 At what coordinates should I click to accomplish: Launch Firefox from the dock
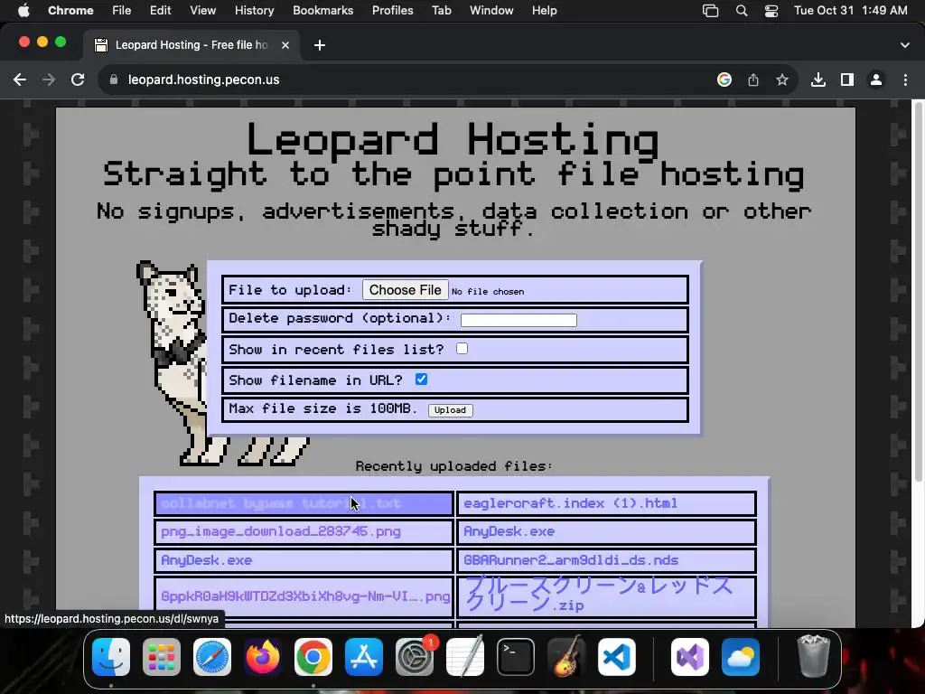pos(263,657)
